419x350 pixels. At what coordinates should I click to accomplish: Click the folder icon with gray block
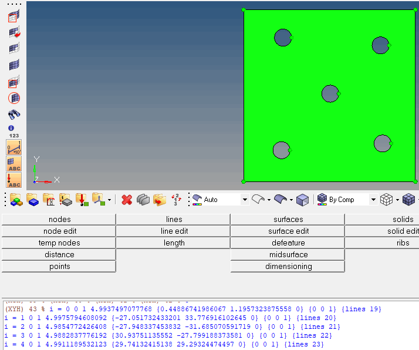tap(66, 200)
